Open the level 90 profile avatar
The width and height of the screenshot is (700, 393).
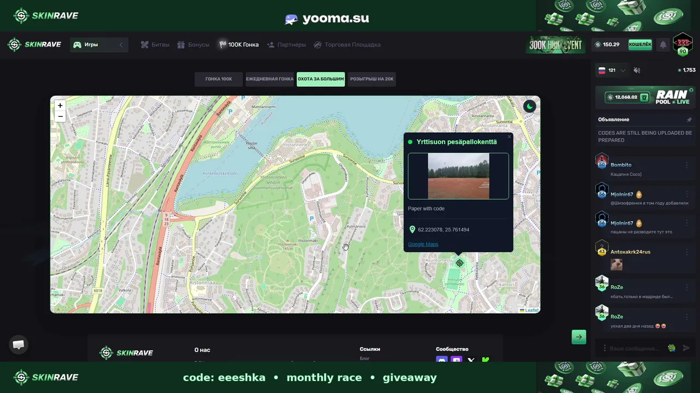click(682, 44)
